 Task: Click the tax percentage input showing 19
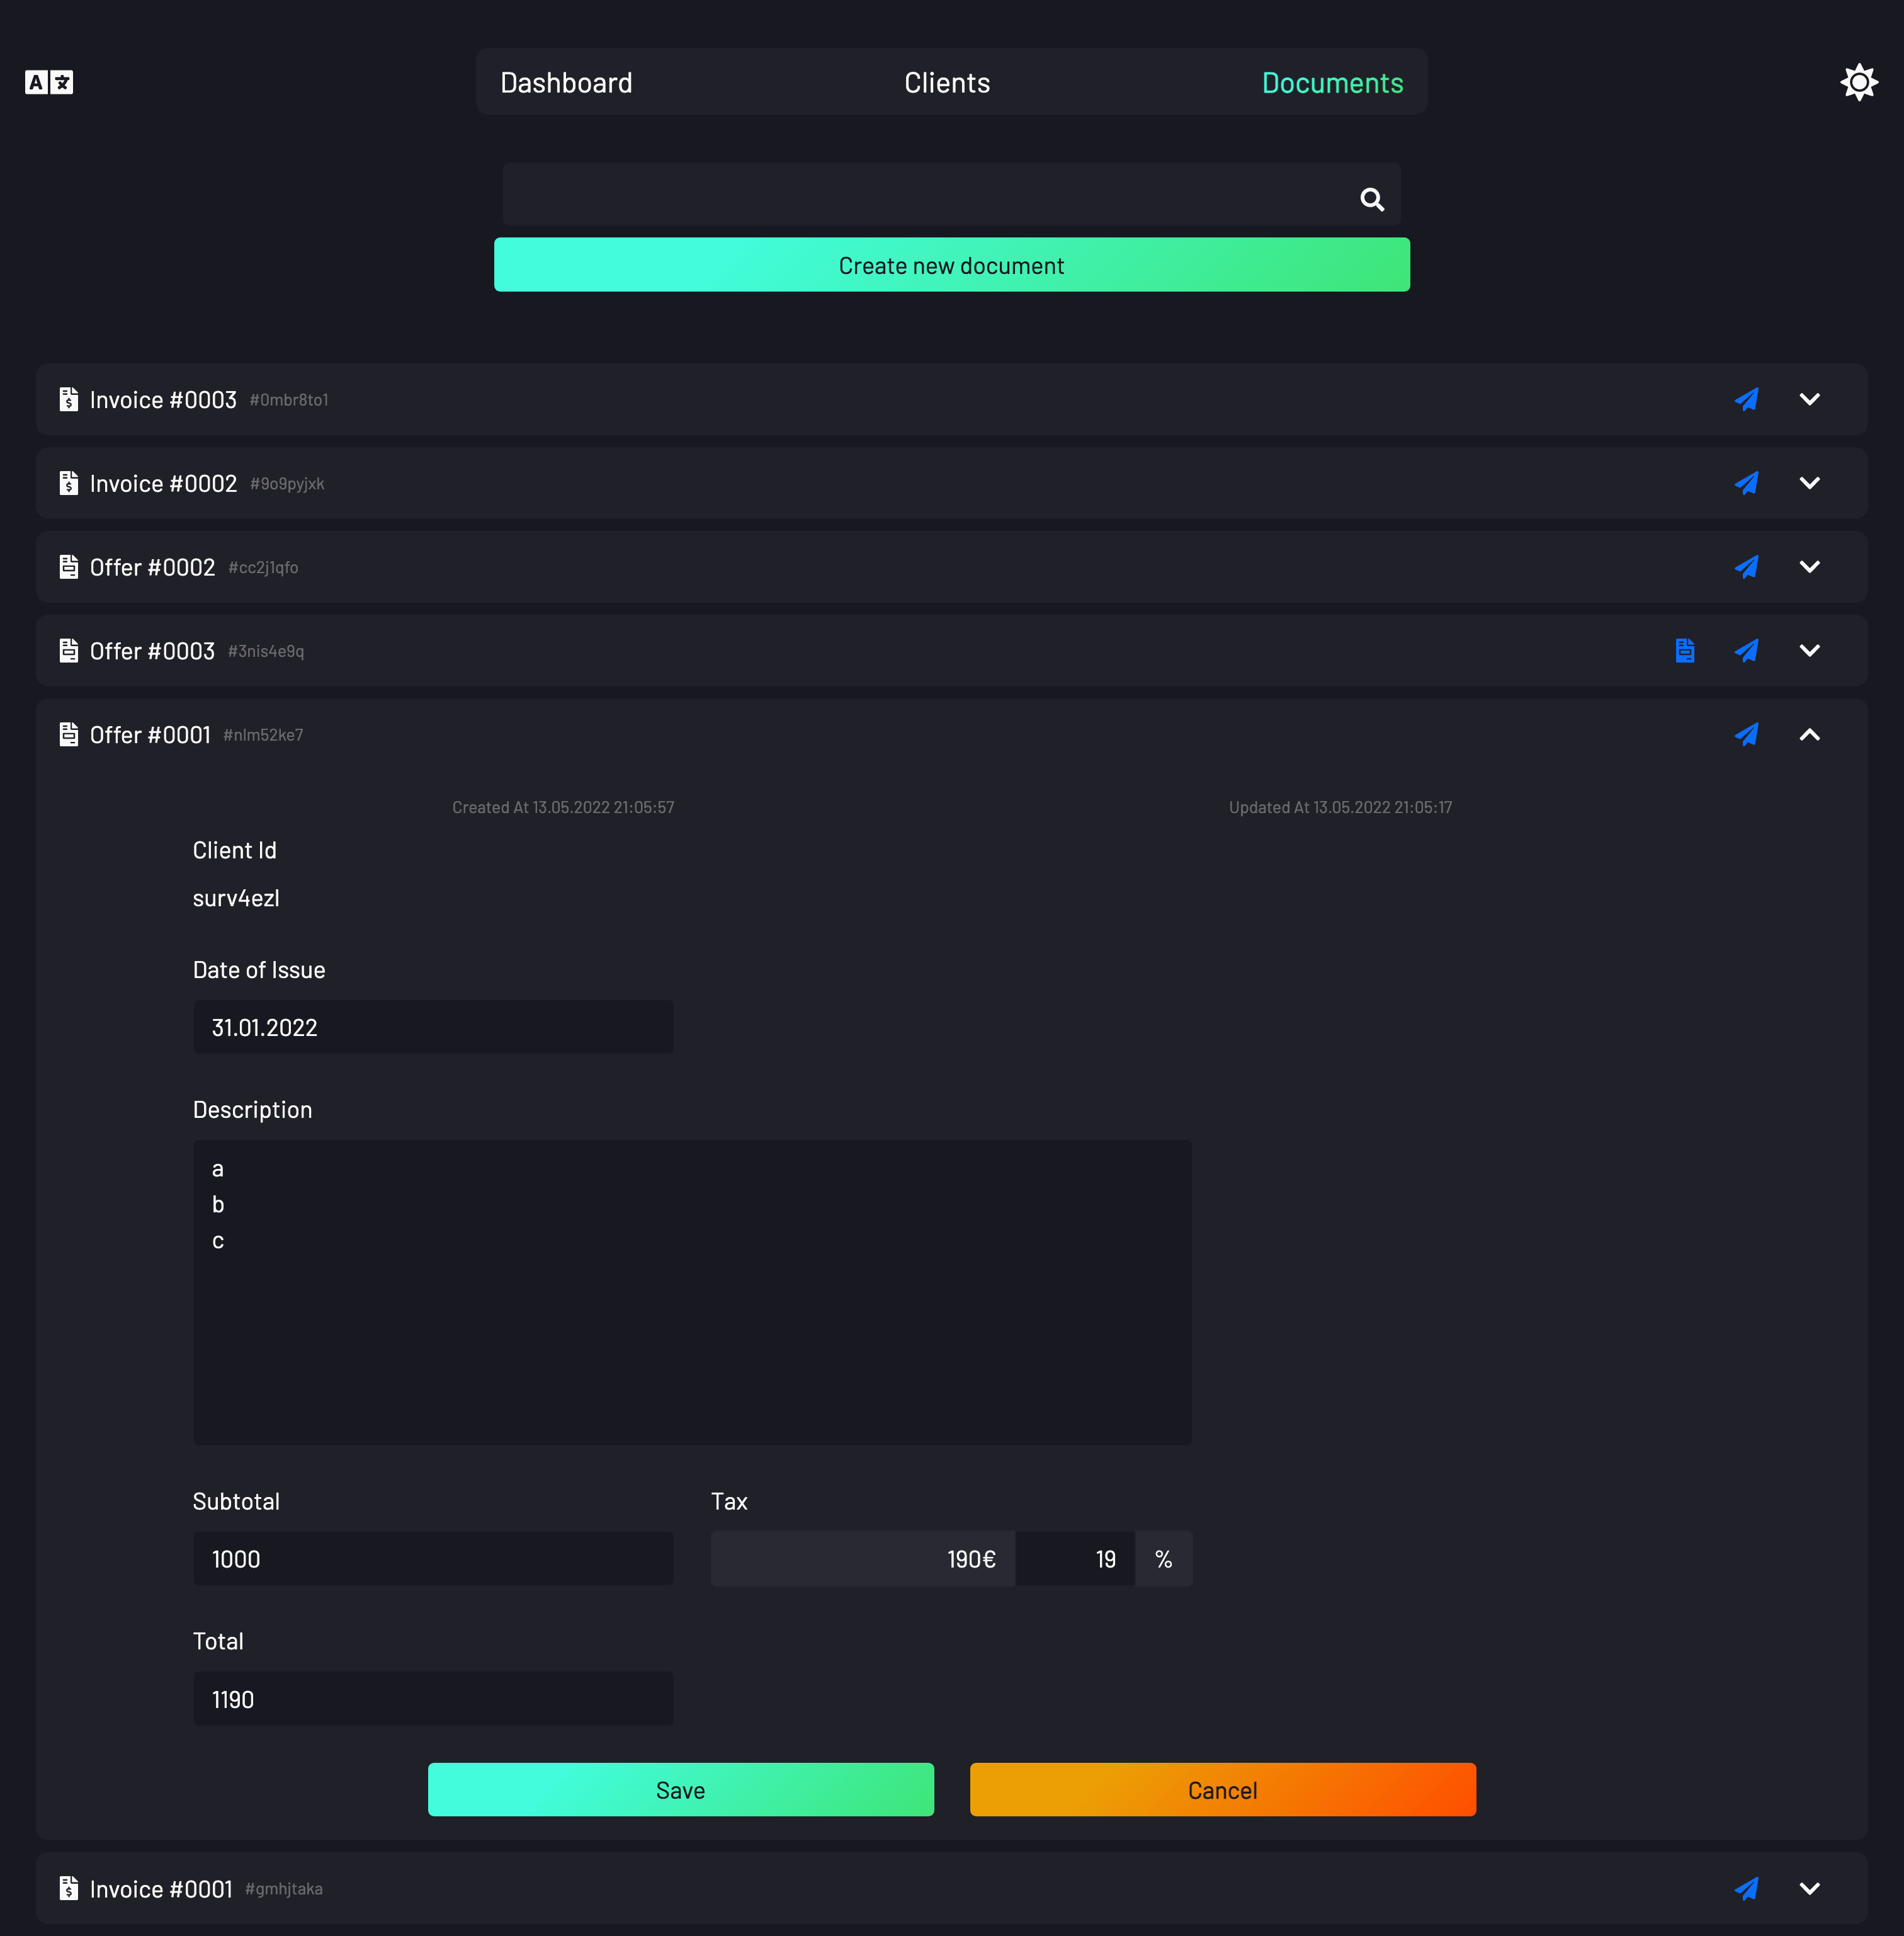coord(1076,1559)
